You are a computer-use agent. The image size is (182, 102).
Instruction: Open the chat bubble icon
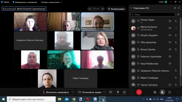click(x=170, y=92)
